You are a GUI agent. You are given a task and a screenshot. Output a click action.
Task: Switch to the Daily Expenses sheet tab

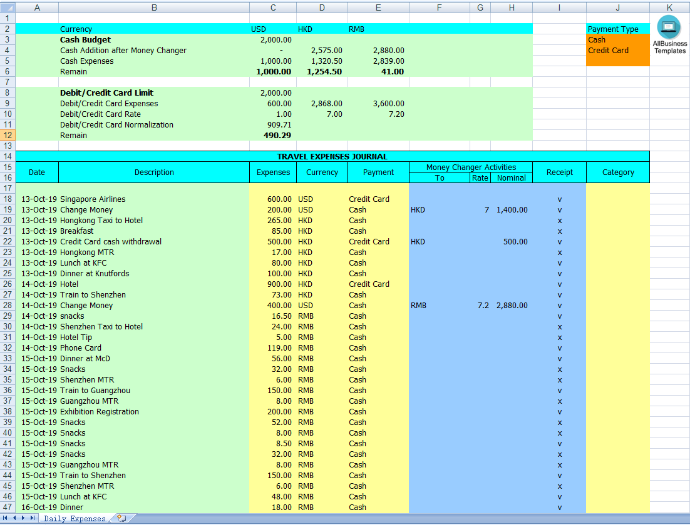coord(76,518)
